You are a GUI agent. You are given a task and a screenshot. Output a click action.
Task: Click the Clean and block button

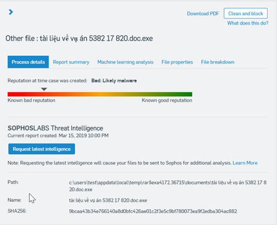(x=245, y=13)
